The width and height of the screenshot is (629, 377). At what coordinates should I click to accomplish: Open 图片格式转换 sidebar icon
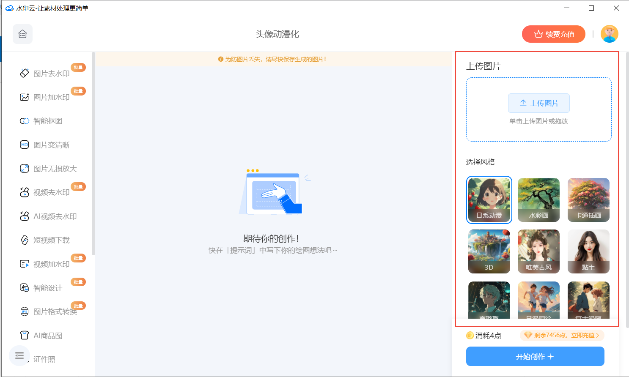point(25,311)
